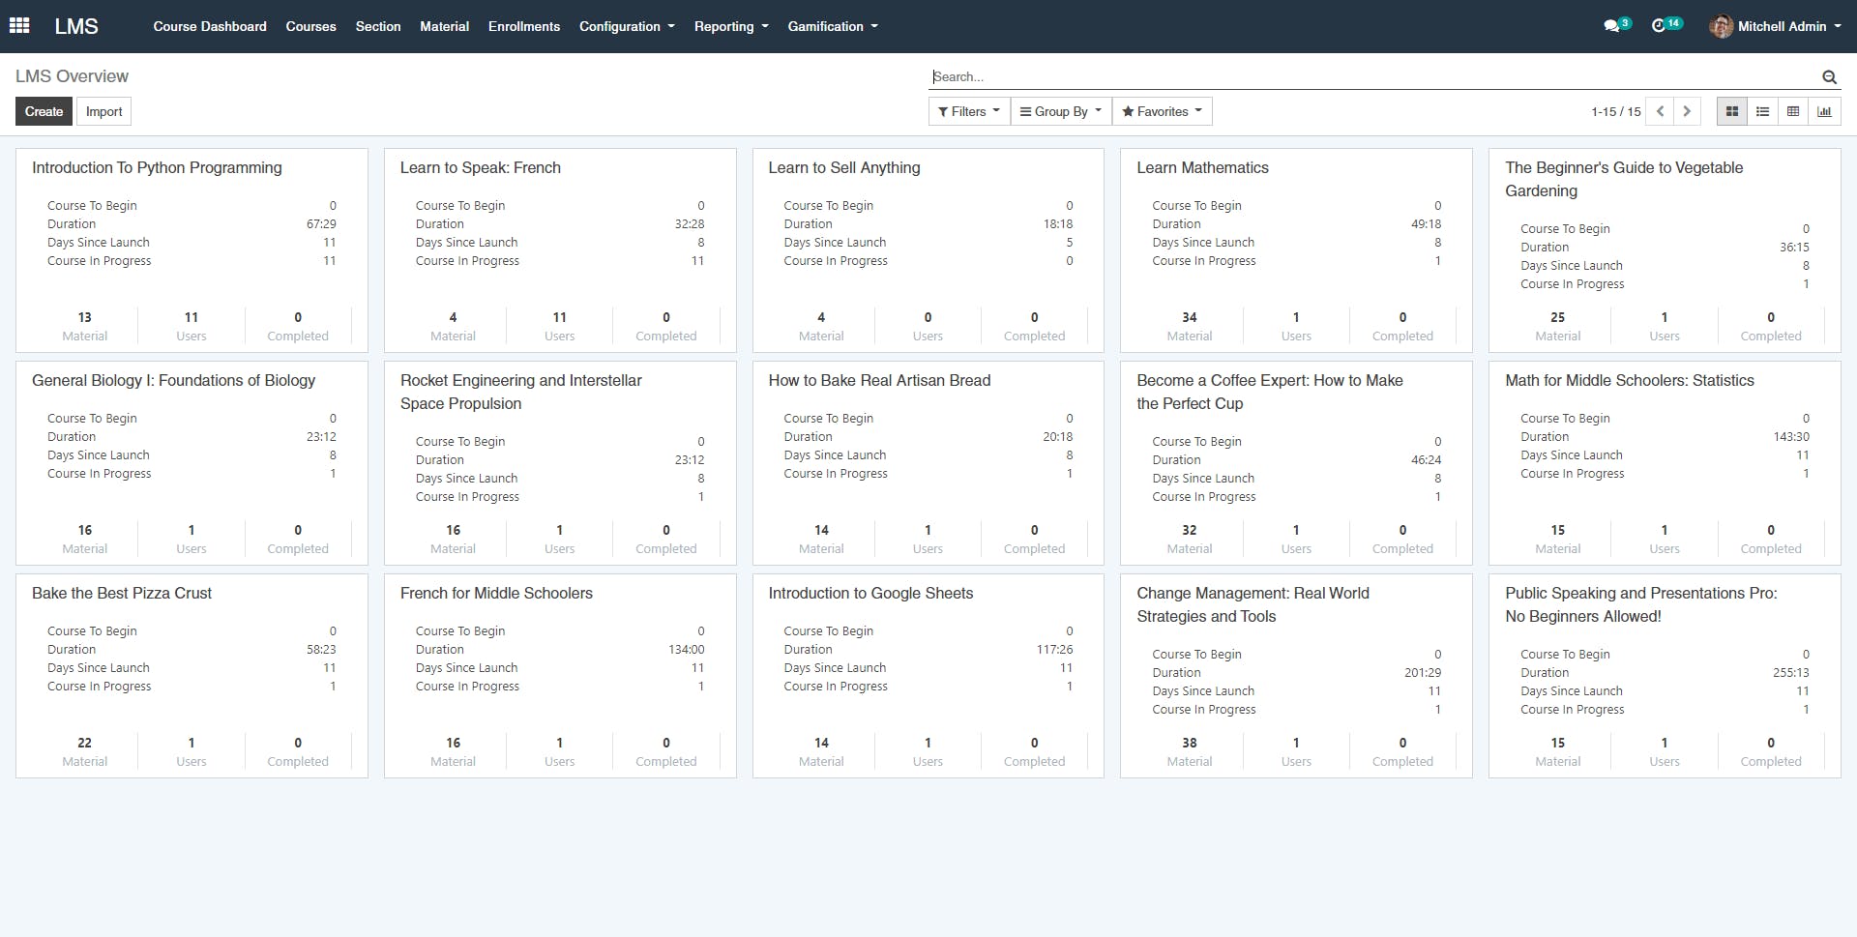Go to the next page arrow
The image size is (1857, 937).
point(1687,111)
